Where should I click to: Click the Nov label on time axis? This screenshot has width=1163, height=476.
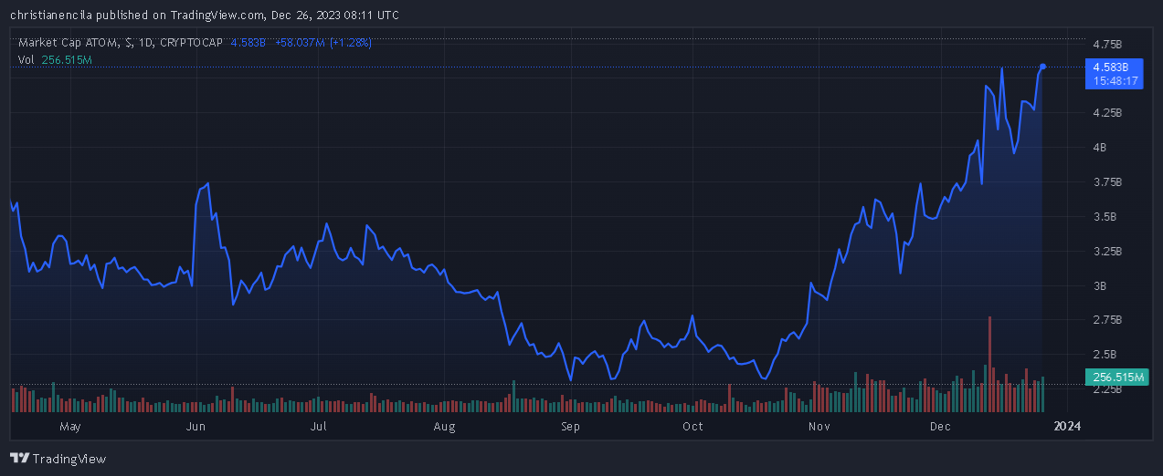[819, 426]
